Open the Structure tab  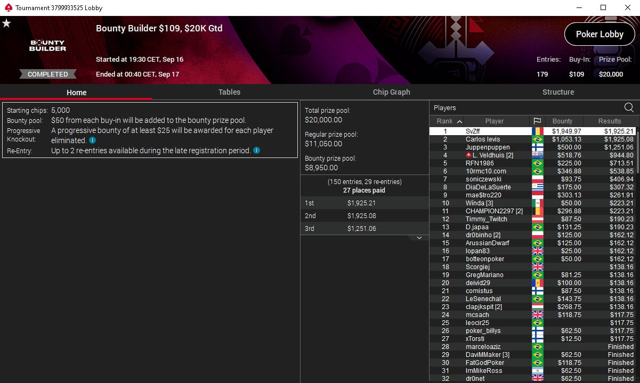coord(558,92)
